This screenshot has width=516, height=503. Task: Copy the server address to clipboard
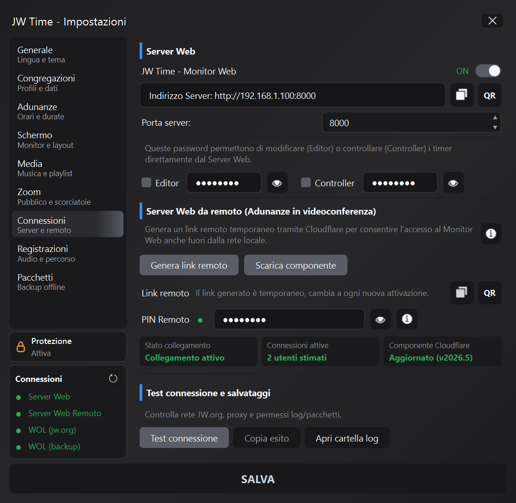pyautogui.click(x=462, y=95)
